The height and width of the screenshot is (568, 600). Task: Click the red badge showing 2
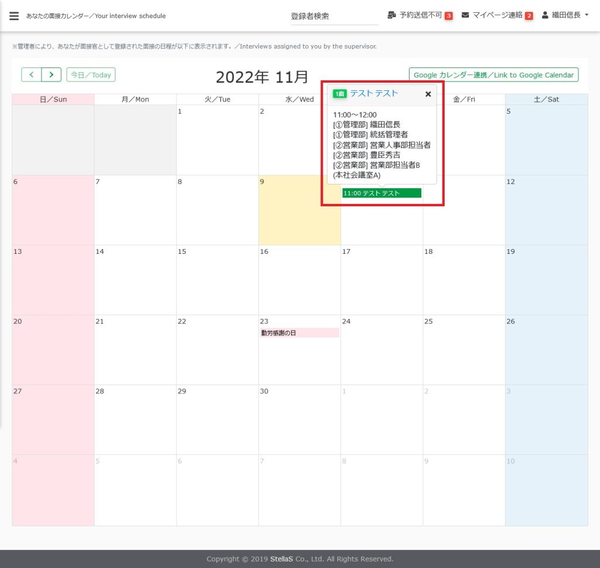pyautogui.click(x=529, y=16)
